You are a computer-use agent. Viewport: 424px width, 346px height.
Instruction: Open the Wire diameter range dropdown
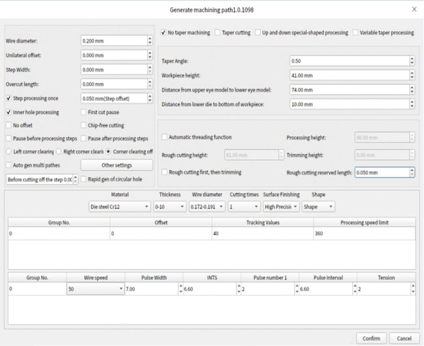point(207,207)
